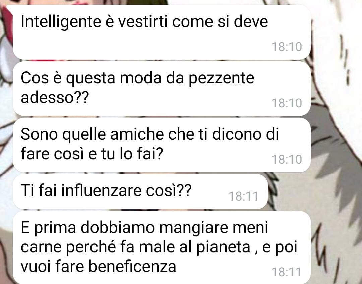The image size is (362, 284).
Task: Tap the 18:10 timestamp on the "Intelligente" message
Action: (287, 47)
